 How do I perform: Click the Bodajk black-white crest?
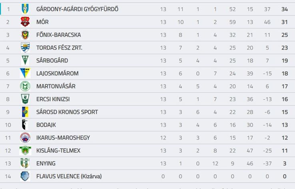[25, 125]
